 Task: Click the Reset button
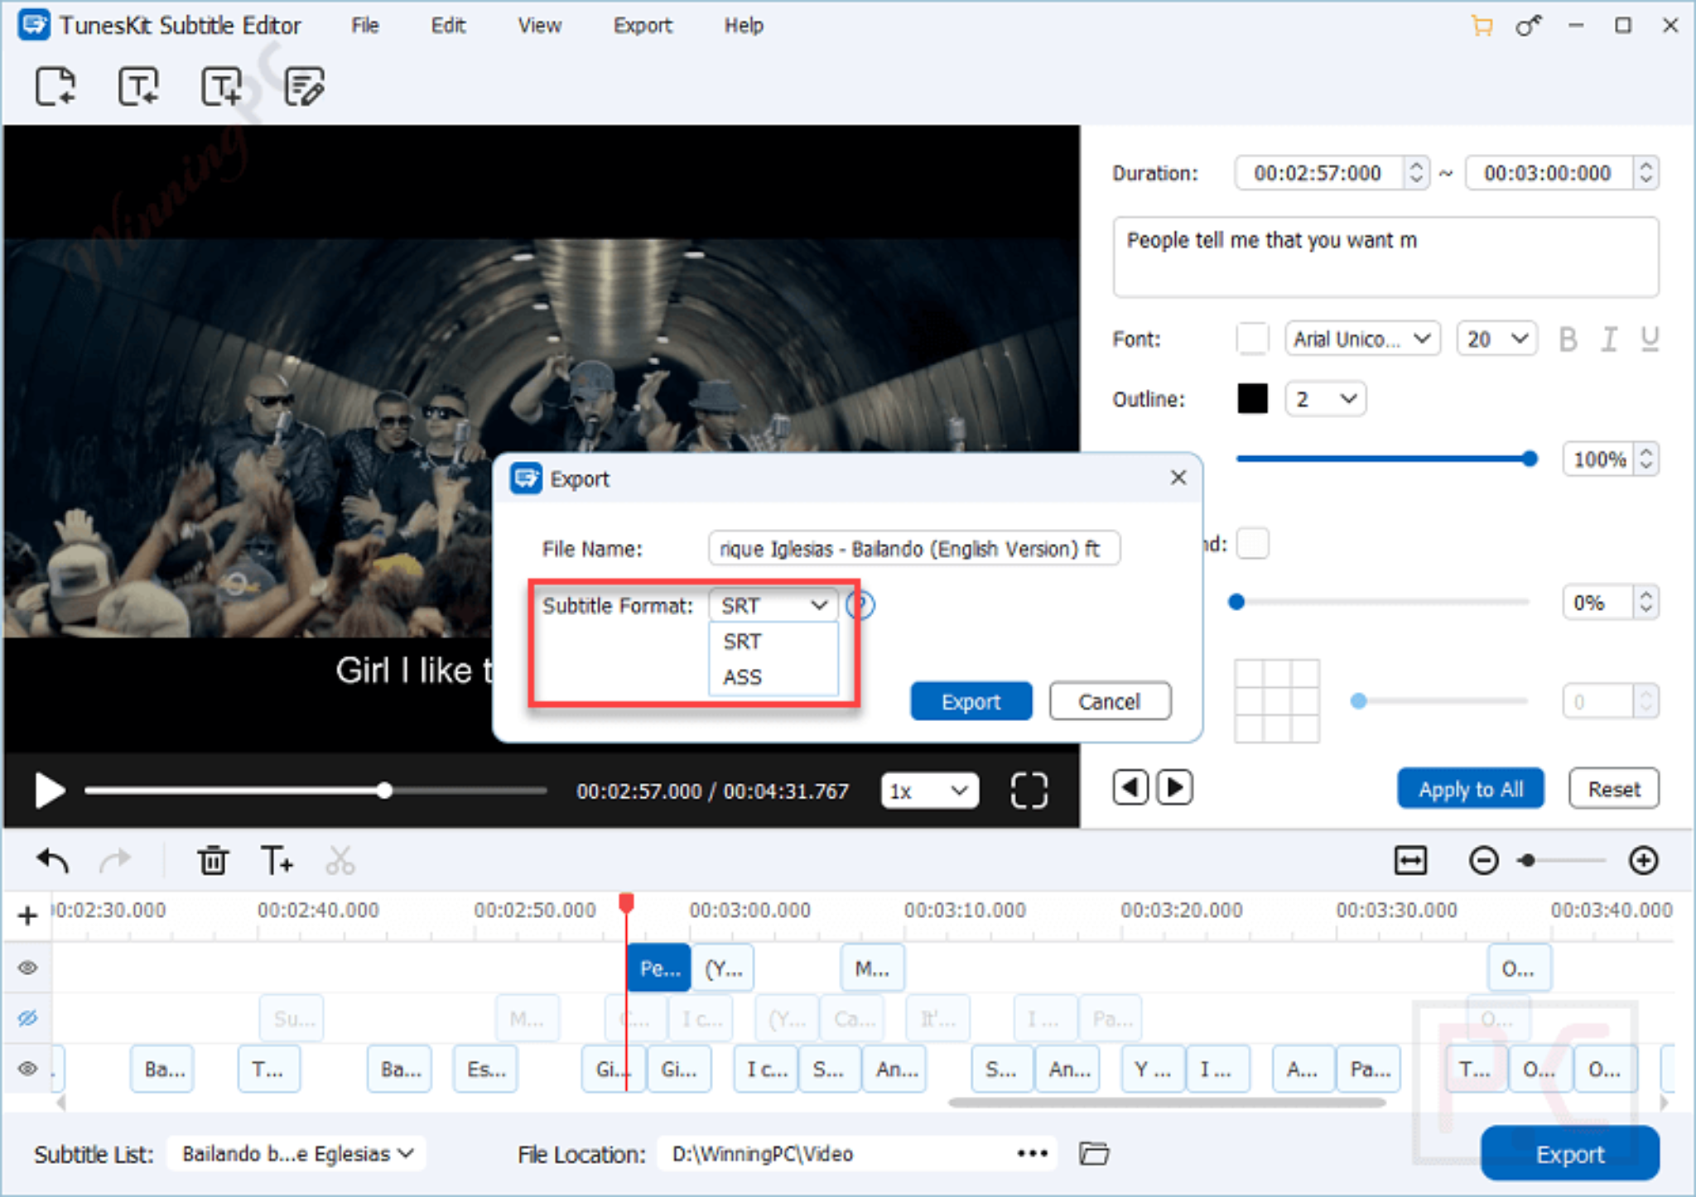click(1614, 789)
